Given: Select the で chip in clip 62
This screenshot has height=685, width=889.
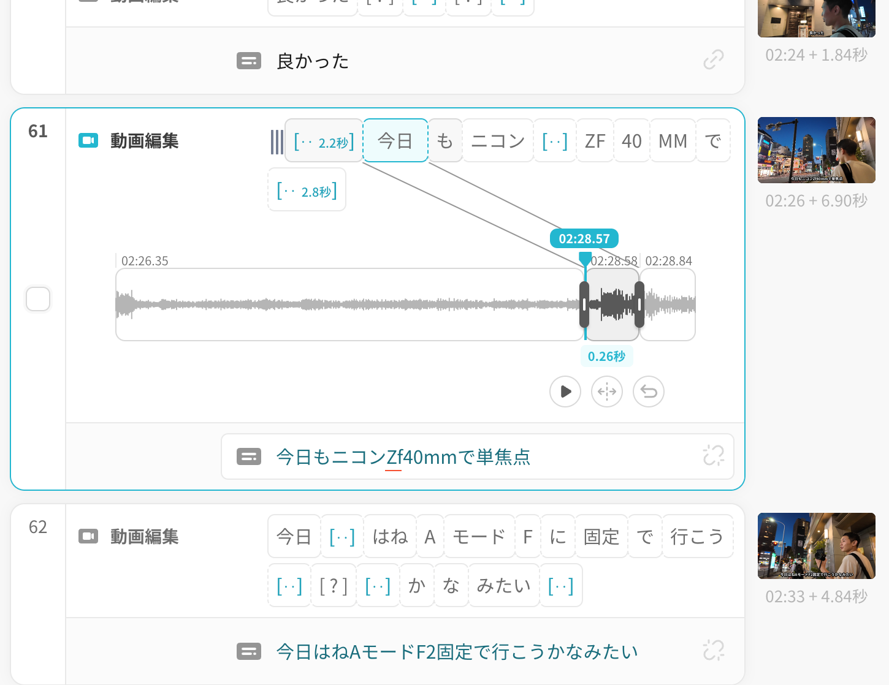Looking at the screenshot, I should [x=645, y=537].
